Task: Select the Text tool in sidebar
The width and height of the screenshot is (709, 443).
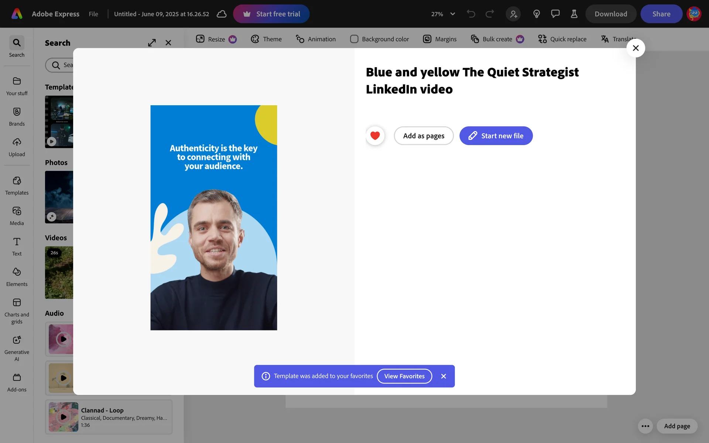Action: coord(17,246)
